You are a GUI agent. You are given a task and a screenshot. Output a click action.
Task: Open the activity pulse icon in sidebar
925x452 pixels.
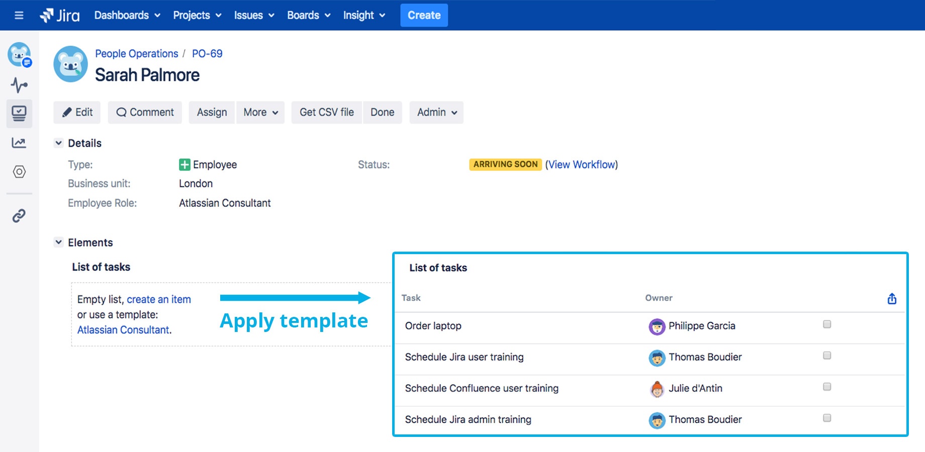click(19, 85)
